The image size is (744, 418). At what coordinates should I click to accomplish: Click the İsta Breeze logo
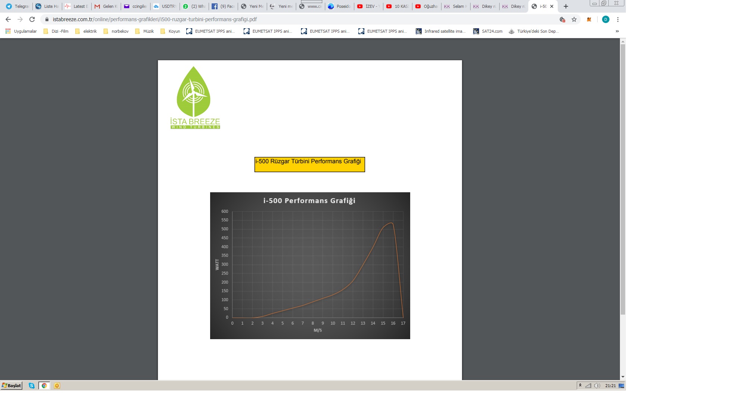pyautogui.click(x=195, y=97)
